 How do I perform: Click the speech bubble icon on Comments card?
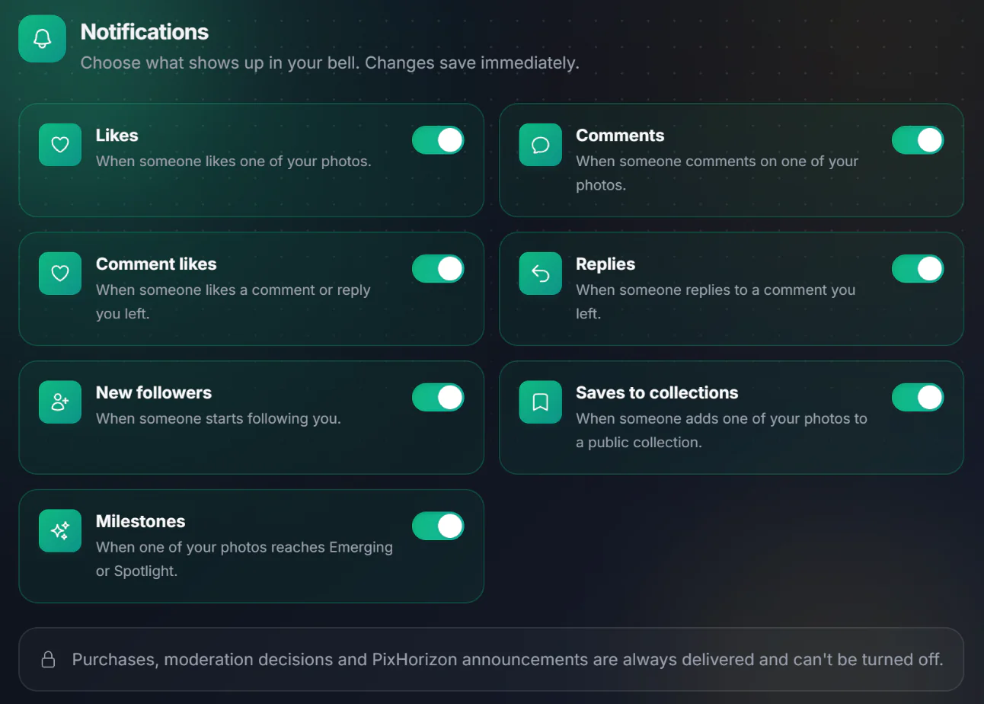click(541, 145)
